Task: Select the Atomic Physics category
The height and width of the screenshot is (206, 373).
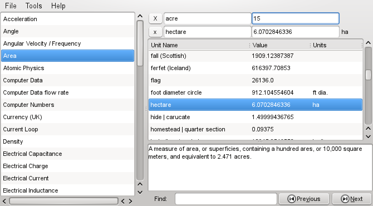Action: pyautogui.click(x=67, y=68)
